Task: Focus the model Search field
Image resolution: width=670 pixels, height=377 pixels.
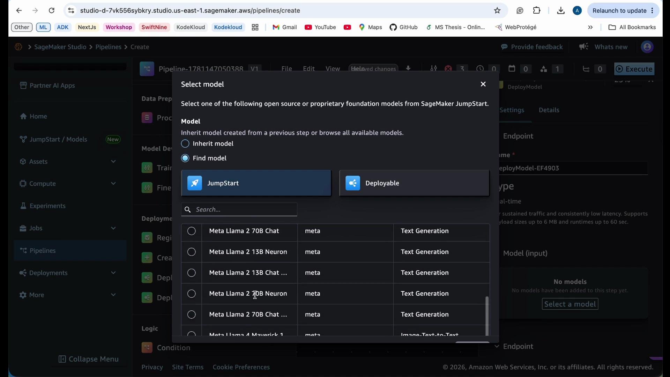Action: (239, 210)
